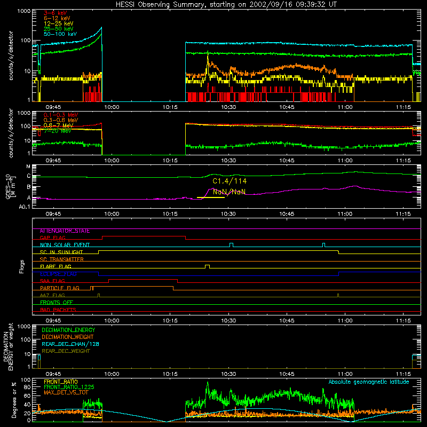The image size is (427, 427).
Task: Click the A0.1 label on GOES axis
Action: coord(25,207)
